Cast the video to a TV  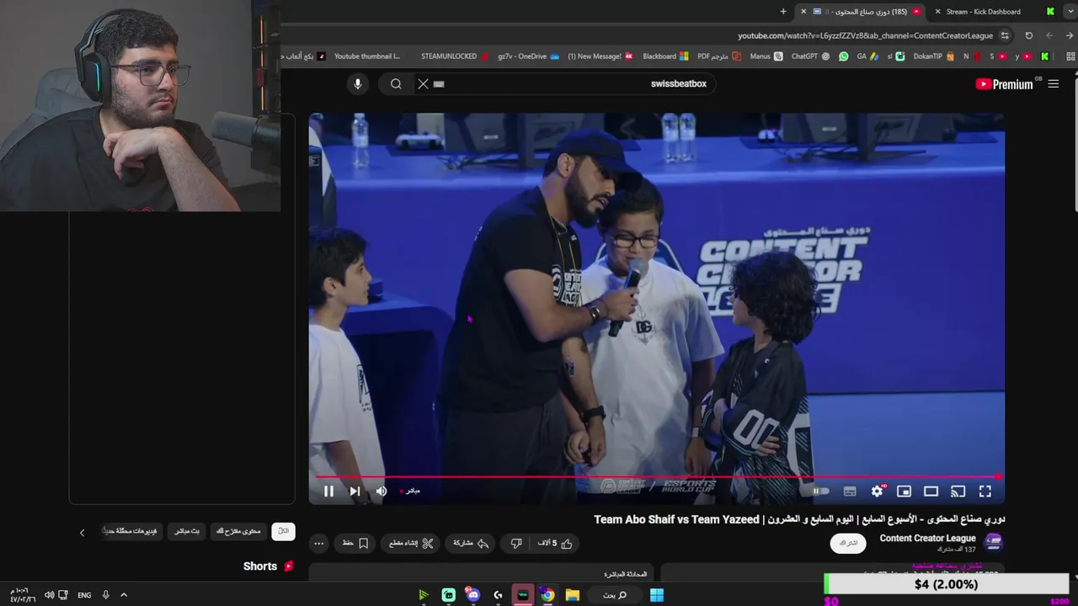click(958, 492)
